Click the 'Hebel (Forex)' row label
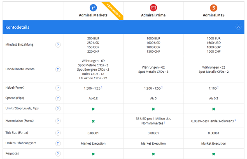 coord(15,88)
